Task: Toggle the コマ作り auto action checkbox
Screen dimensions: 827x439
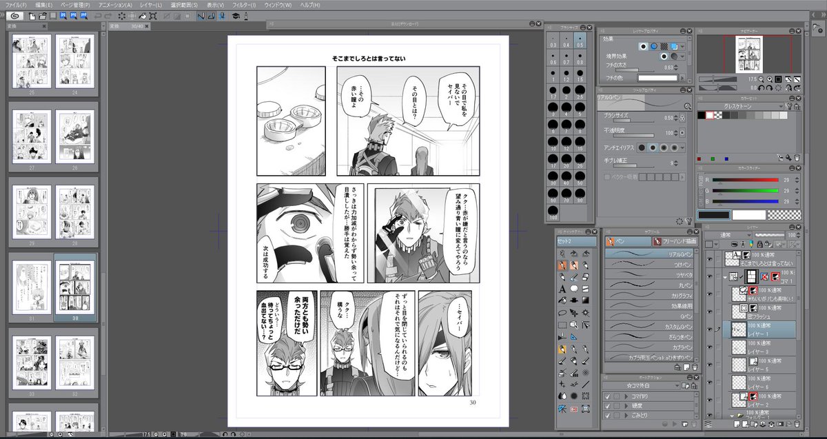Action: tap(607, 397)
